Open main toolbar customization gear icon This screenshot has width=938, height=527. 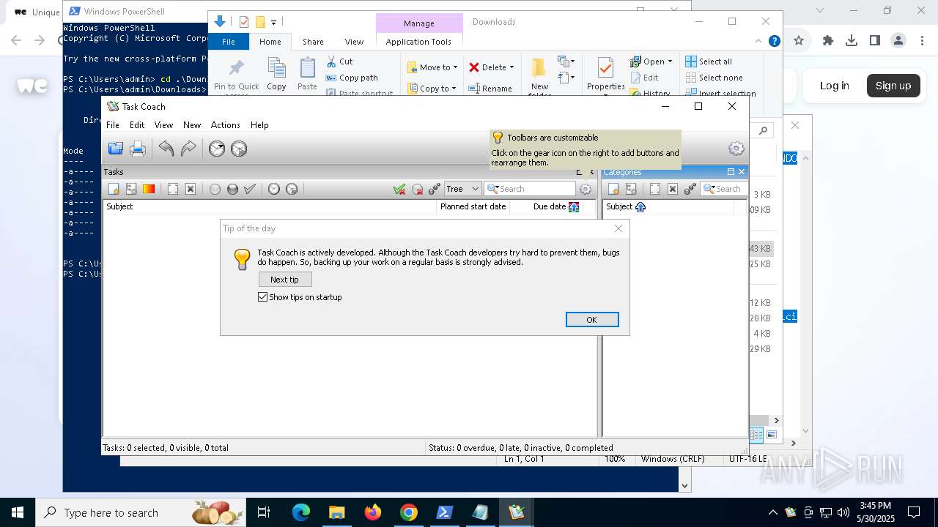click(736, 149)
